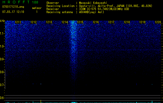Click the 1218 time axis marker
163x103 pixels.
127,22
